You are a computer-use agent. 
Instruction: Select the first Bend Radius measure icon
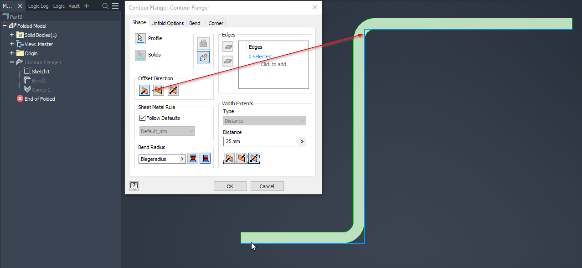coord(192,158)
